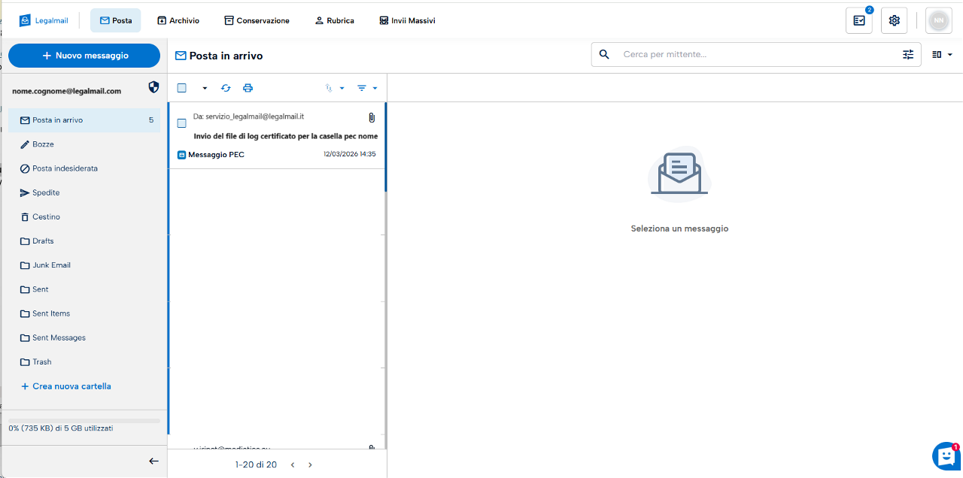Switch to the Archivio tab
This screenshot has height=478, width=963.
(x=178, y=20)
